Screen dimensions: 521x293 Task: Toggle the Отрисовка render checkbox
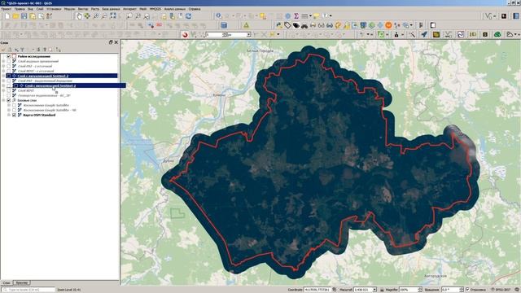[x=467, y=290]
